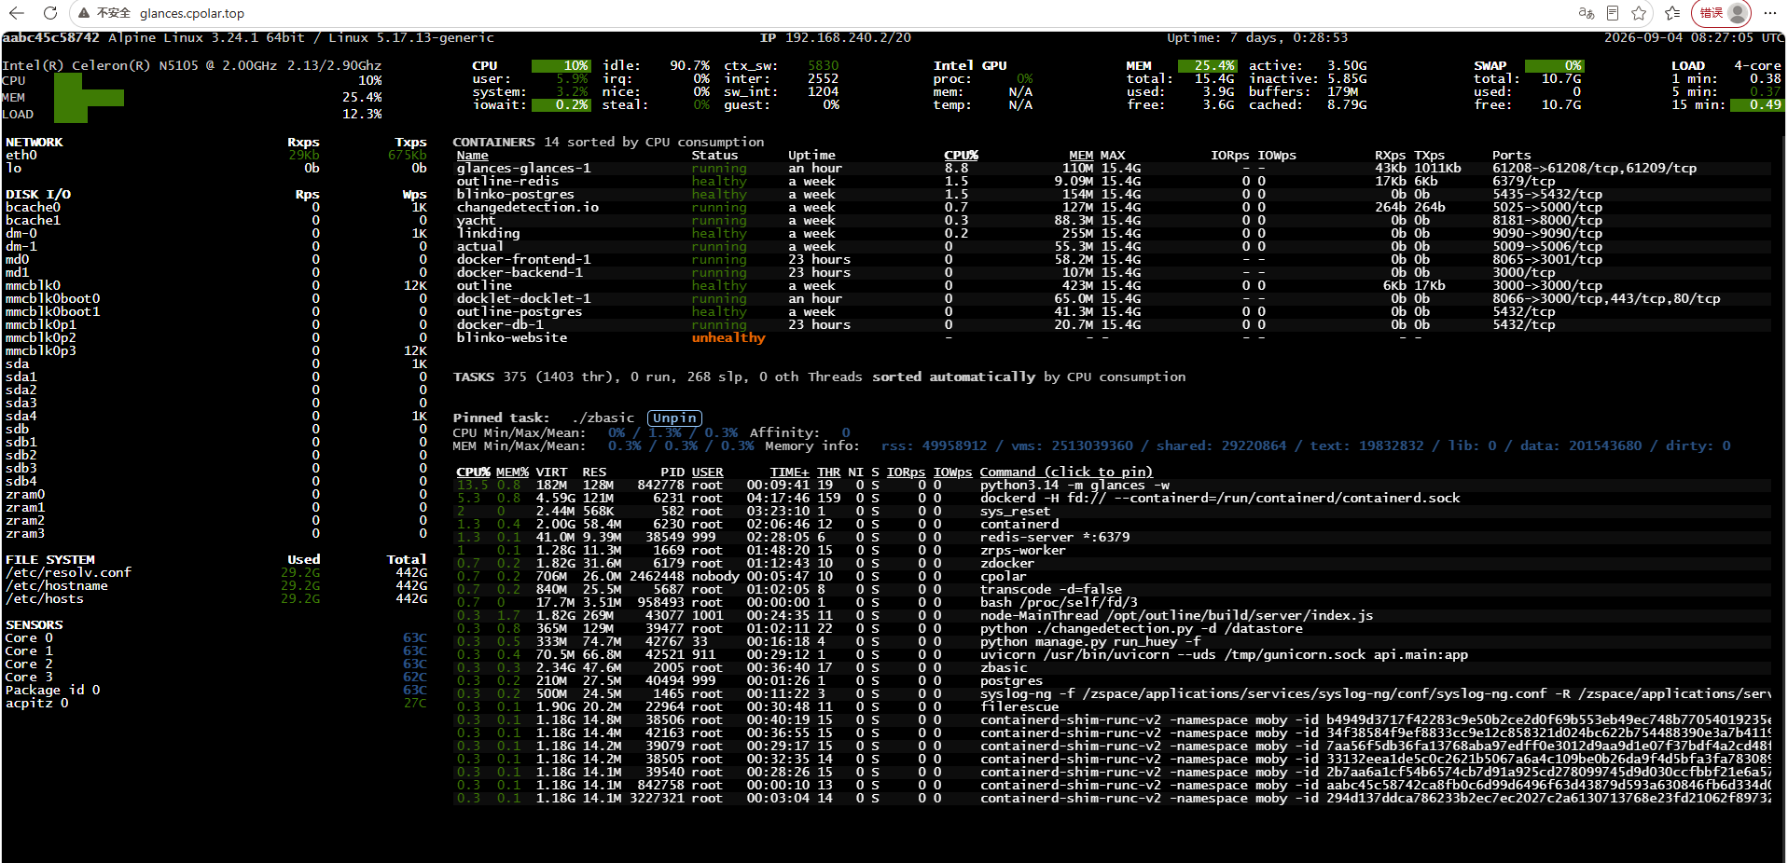Add this page to favorites with star icon
This screenshot has width=1788, height=863.
pyautogui.click(x=1639, y=13)
